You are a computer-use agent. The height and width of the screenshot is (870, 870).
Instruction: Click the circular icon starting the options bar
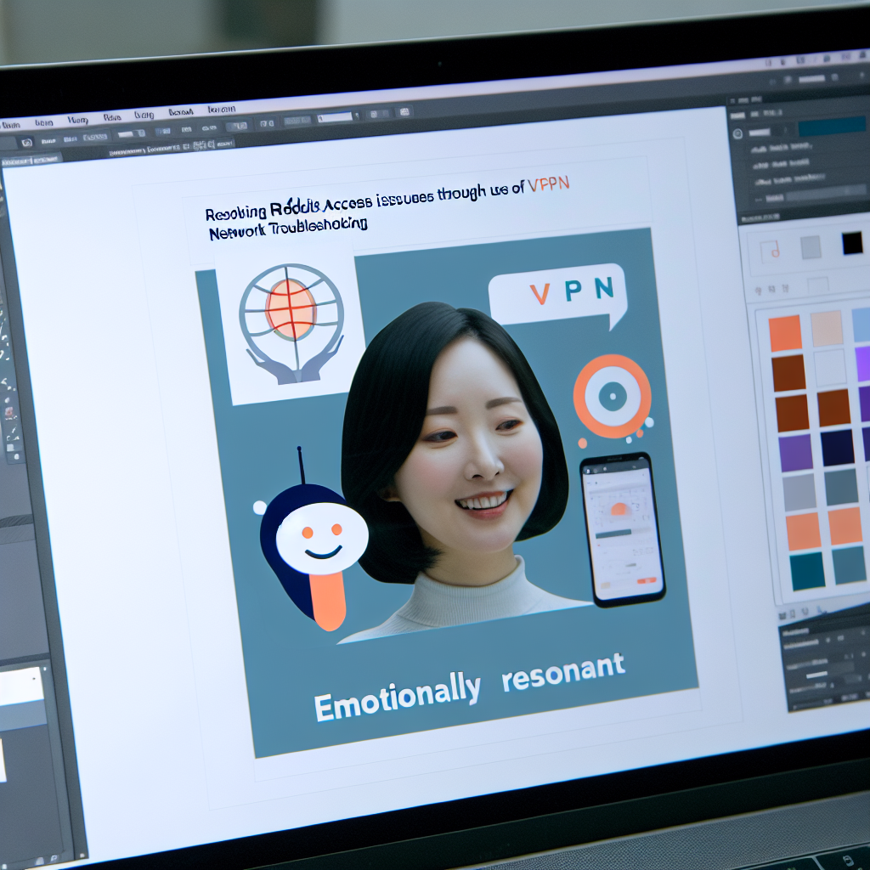26,143
